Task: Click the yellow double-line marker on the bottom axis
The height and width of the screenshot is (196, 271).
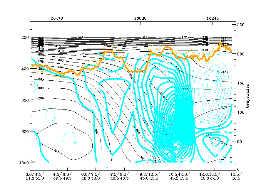Action: [175, 167]
